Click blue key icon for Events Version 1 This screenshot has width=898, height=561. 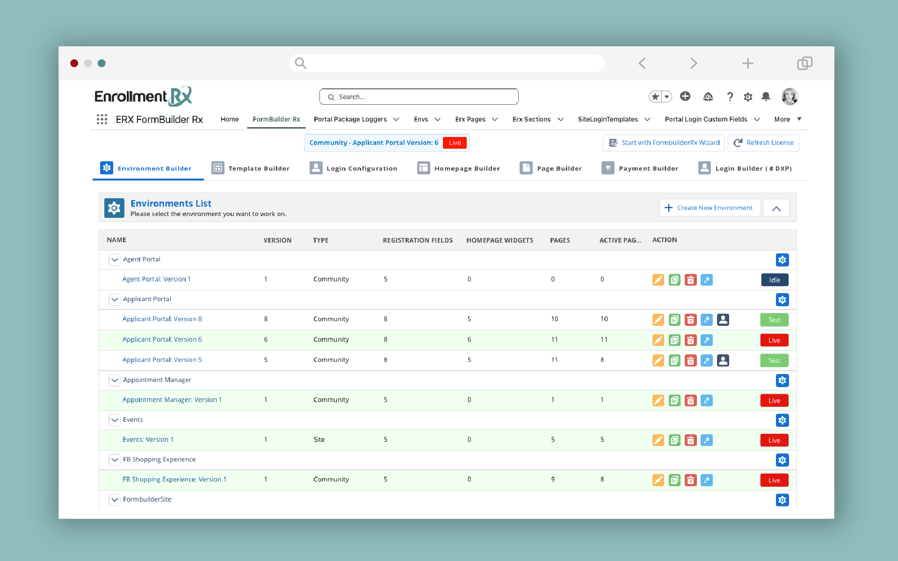(707, 440)
